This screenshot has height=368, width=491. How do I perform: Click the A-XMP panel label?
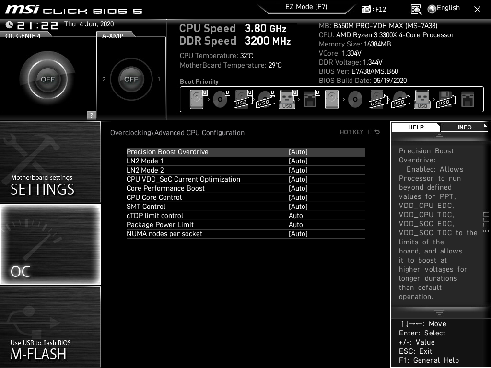(112, 35)
